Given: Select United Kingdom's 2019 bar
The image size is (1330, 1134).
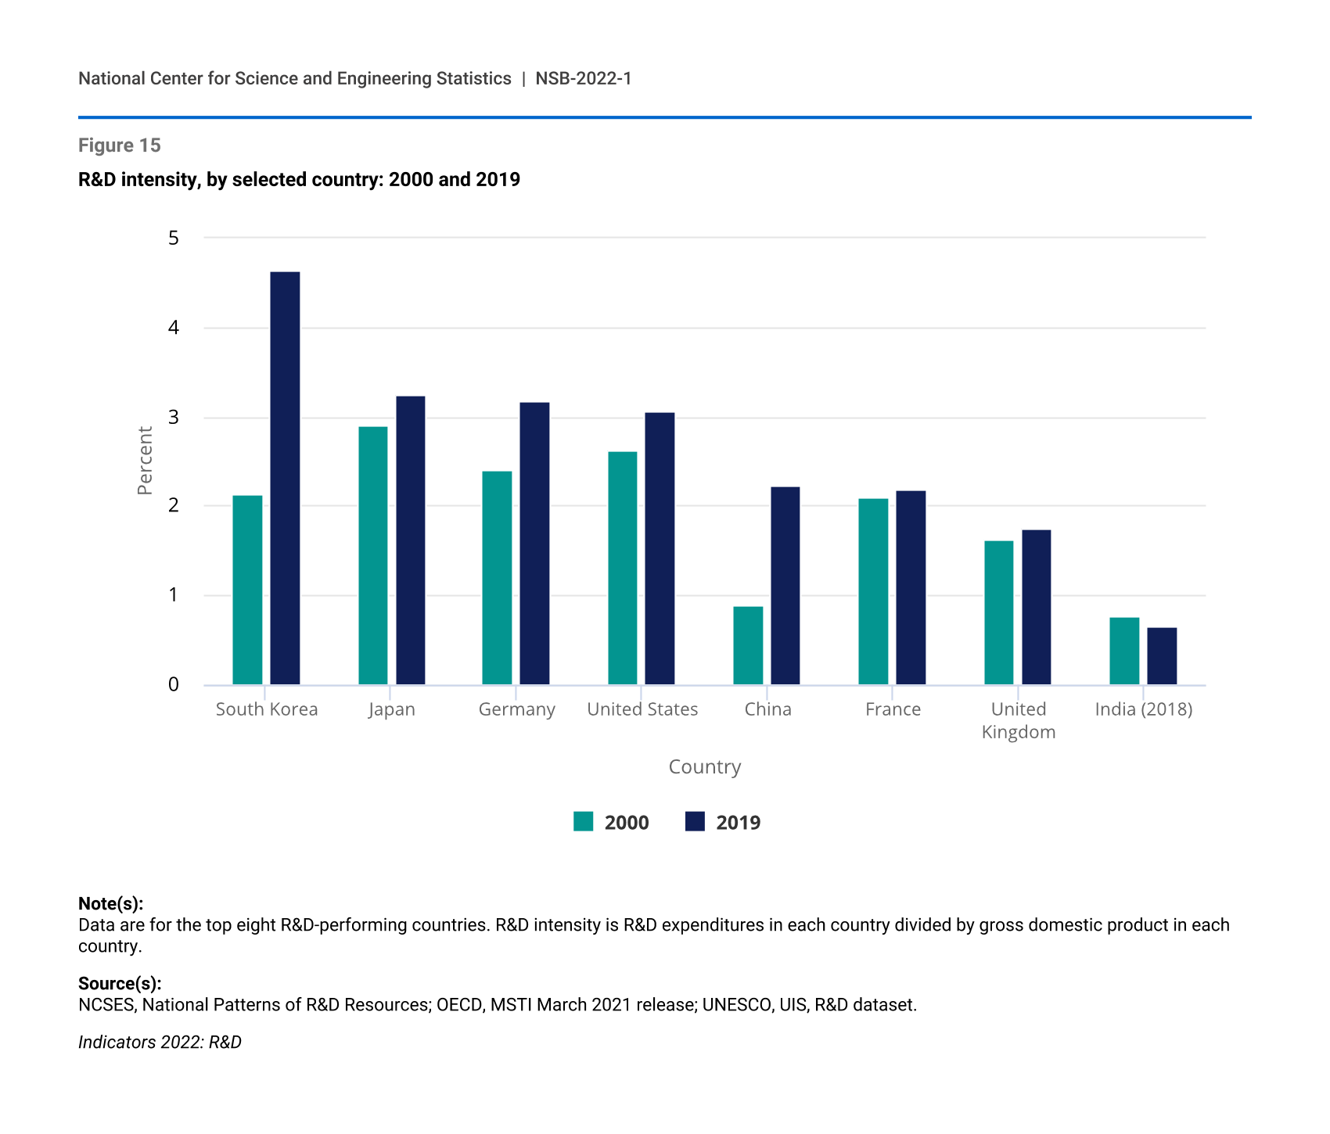Looking at the screenshot, I should [1036, 608].
